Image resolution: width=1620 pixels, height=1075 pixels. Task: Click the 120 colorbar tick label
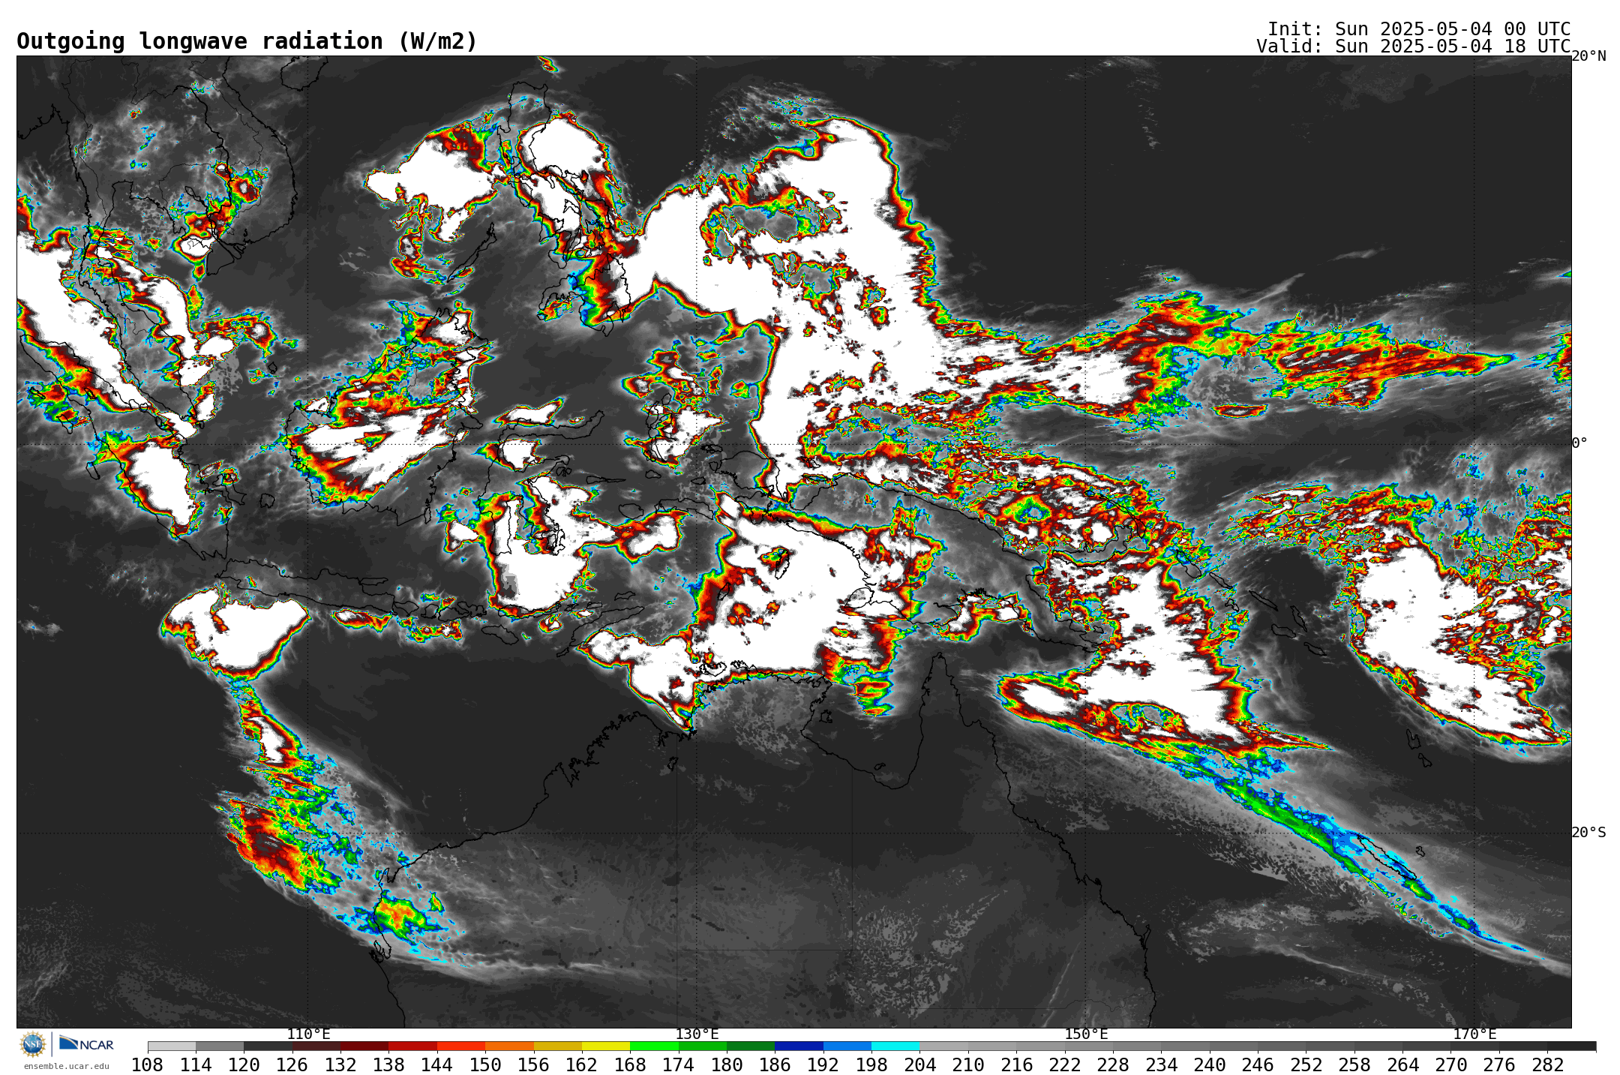click(x=244, y=1065)
